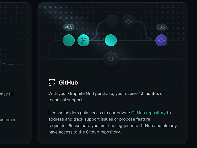Click the line "have access to the Github repository."
This screenshot has width=197, height=148.
[x=85, y=132]
